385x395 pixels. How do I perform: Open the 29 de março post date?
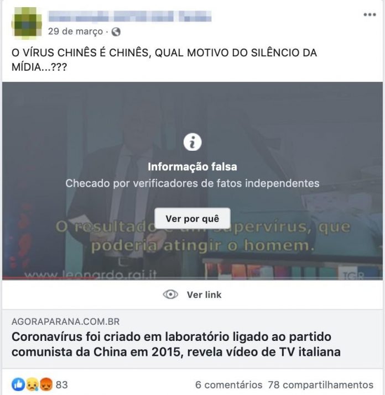75,31
